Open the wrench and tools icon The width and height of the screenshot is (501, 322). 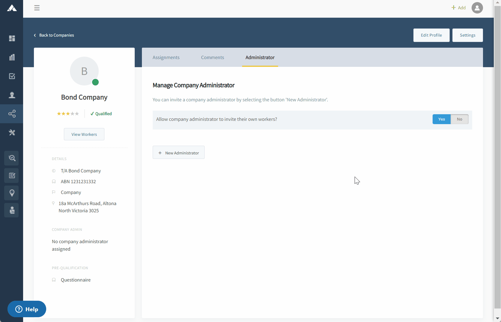(12, 133)
